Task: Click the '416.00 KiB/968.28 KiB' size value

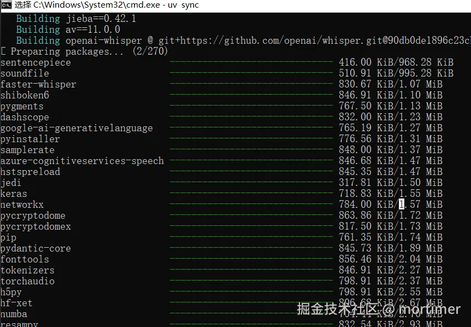Action: tap(396, 62)
